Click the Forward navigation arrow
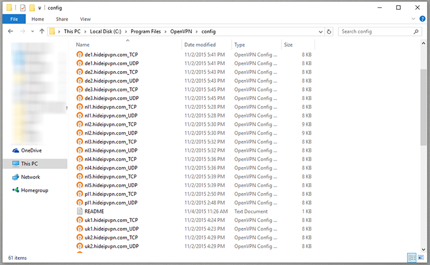Screen dimensions: 430x265 (x=22, y=31)
